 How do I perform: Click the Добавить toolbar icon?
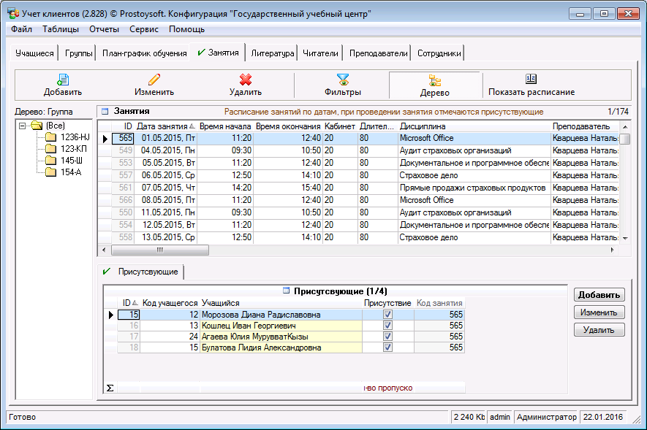click(x=62, y=80)
